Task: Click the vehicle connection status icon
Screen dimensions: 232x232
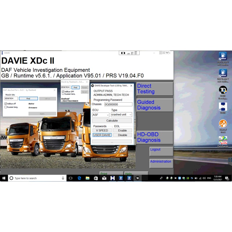Action: 123,53
